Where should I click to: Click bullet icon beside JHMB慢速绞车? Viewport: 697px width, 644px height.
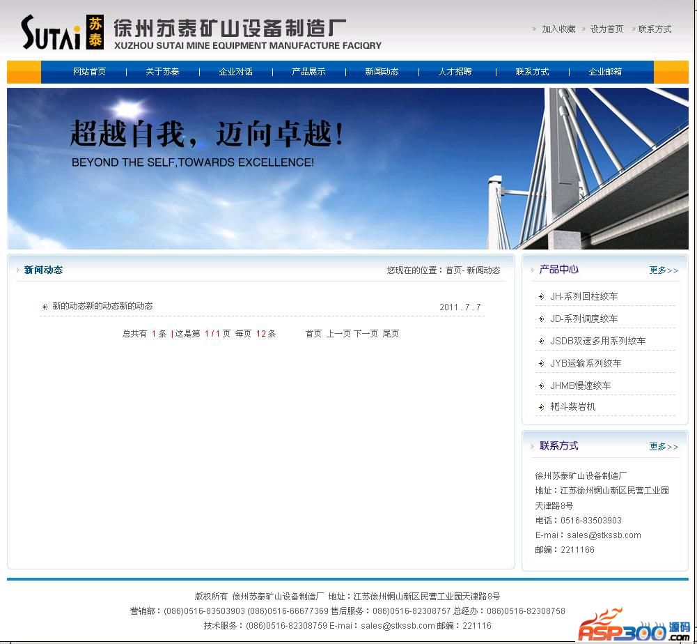[541, 386]
